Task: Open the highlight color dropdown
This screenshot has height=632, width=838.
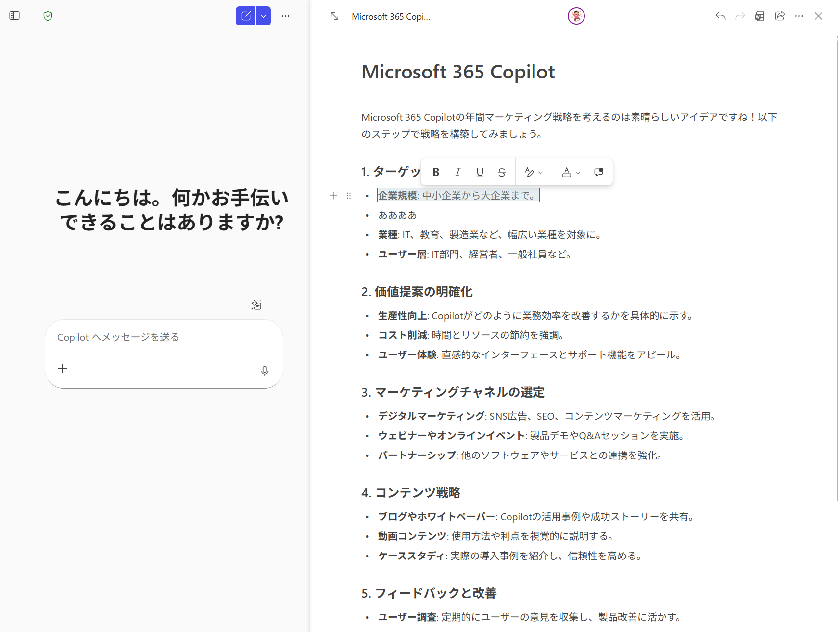Action: pos(533,172)
